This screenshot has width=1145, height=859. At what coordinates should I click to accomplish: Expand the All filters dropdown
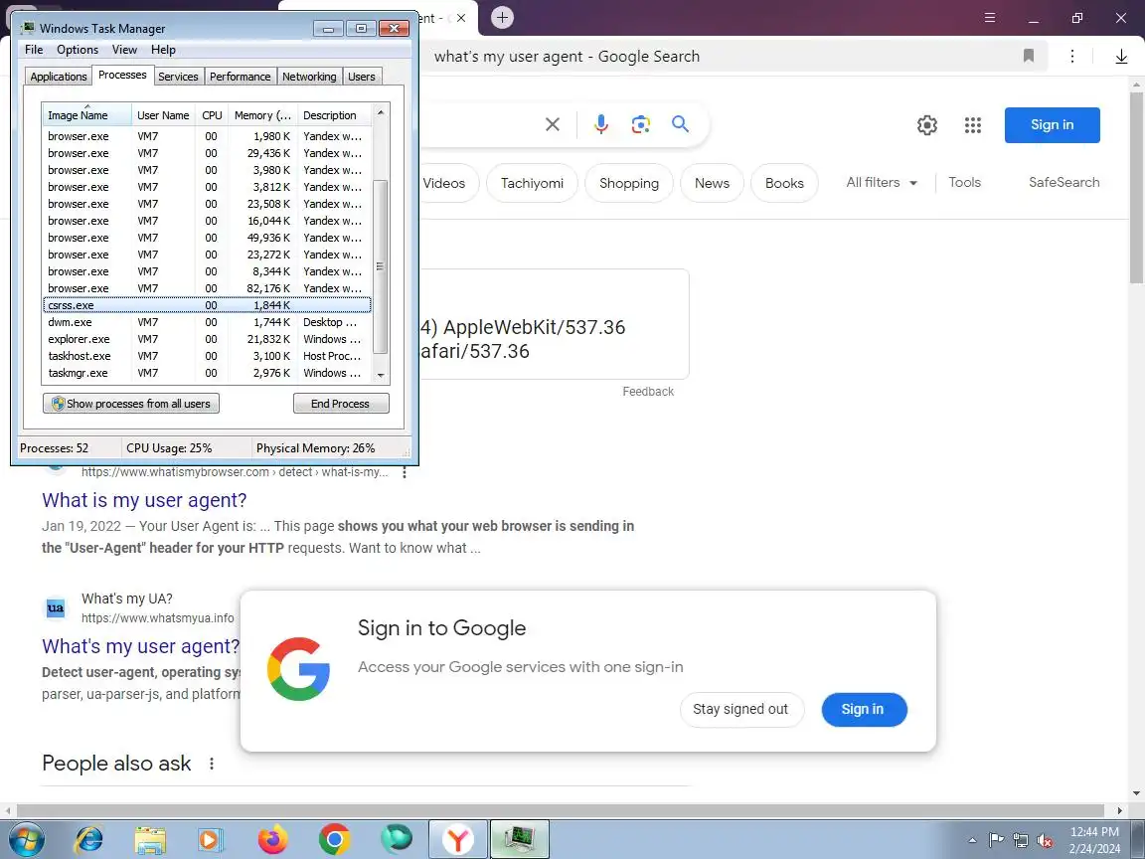click(x=882, y=183)
